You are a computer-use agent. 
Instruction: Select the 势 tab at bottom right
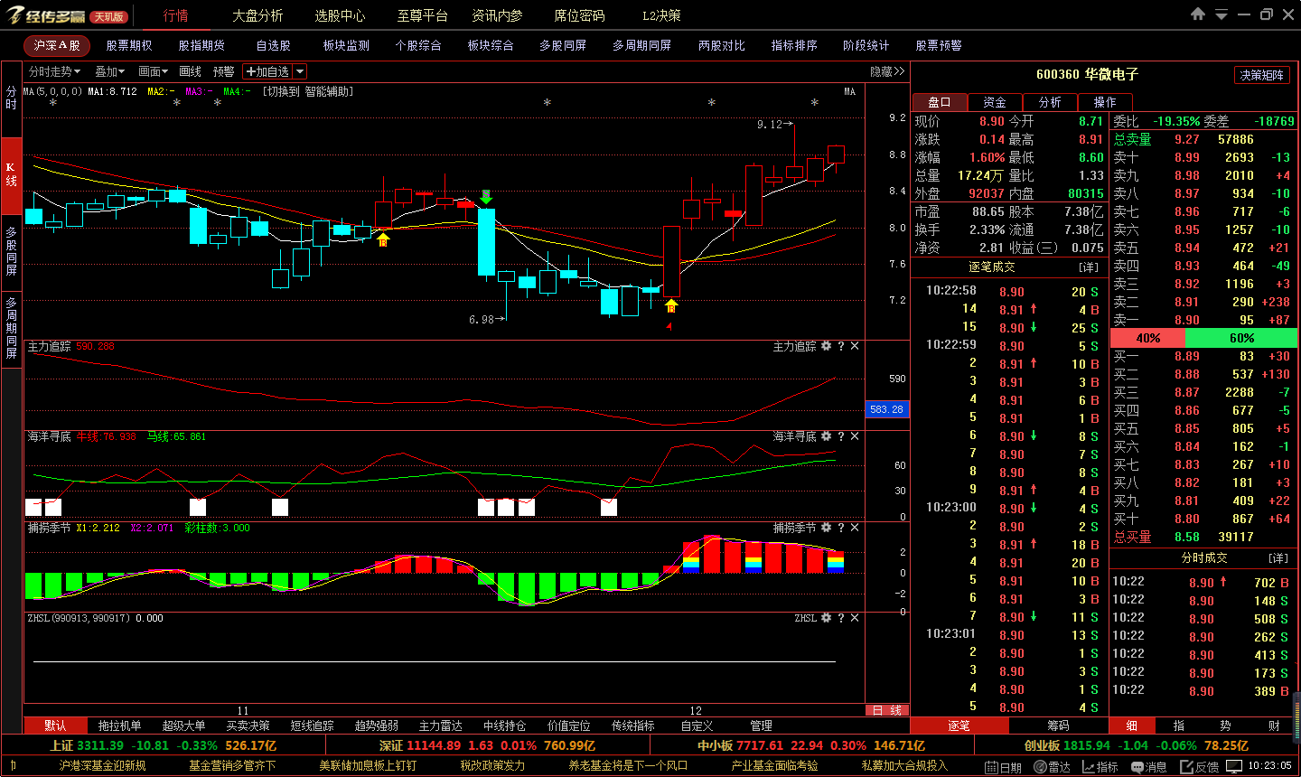click(1225, 726)
